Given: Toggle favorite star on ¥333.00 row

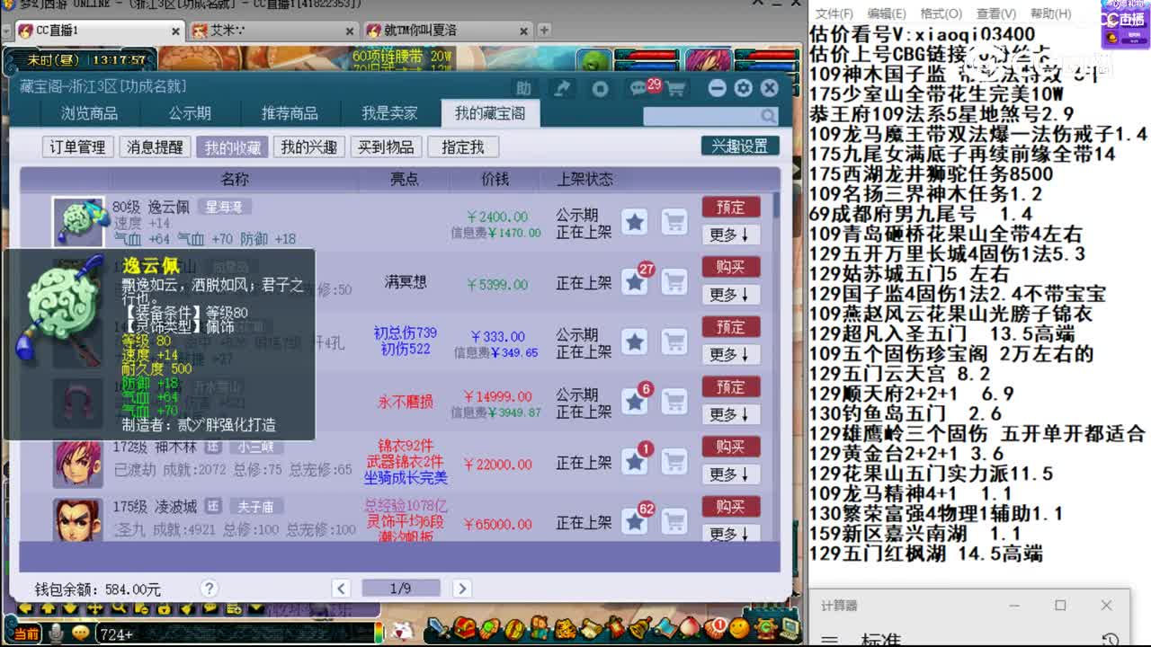Looking at the screenshot, I should (x=635, y=341).
